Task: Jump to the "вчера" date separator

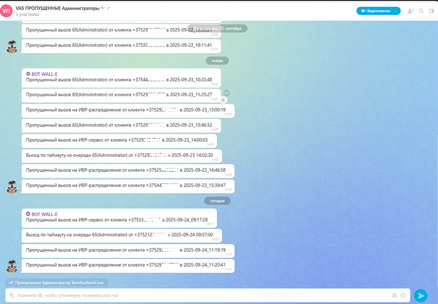Action: [217, 61]
